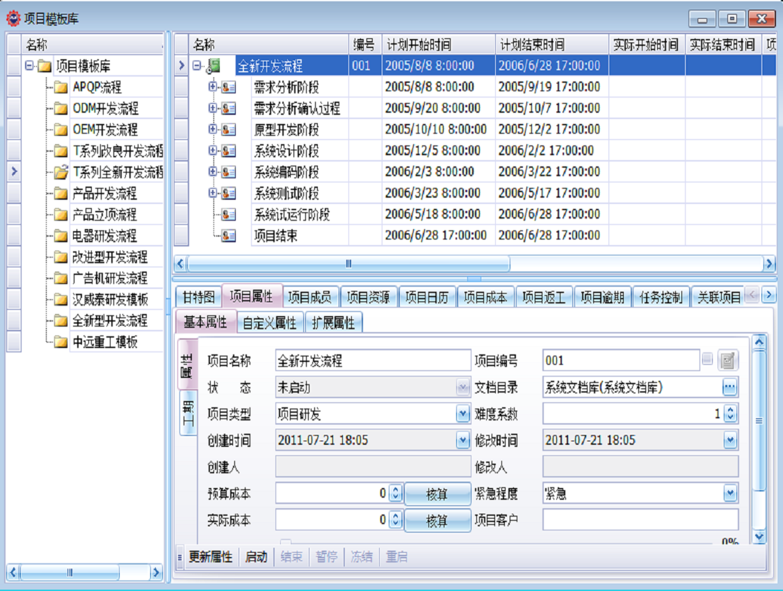
Task: Increase the 难度系数 spinner value
Action: click(x=729, y=410)
